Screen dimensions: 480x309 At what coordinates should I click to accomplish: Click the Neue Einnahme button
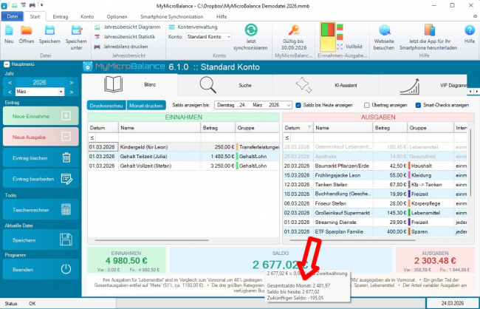click(41, 116)
